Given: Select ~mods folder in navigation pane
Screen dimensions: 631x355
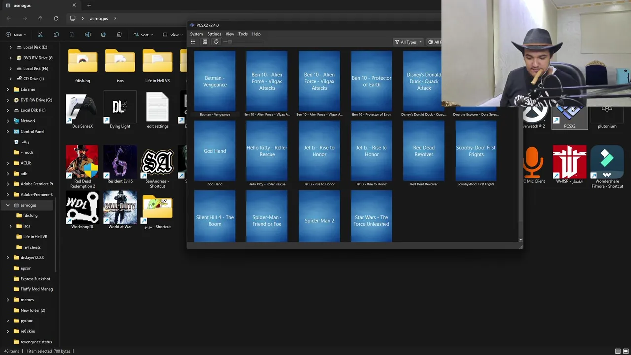Looking at the screenshot, I should (27, 152).
